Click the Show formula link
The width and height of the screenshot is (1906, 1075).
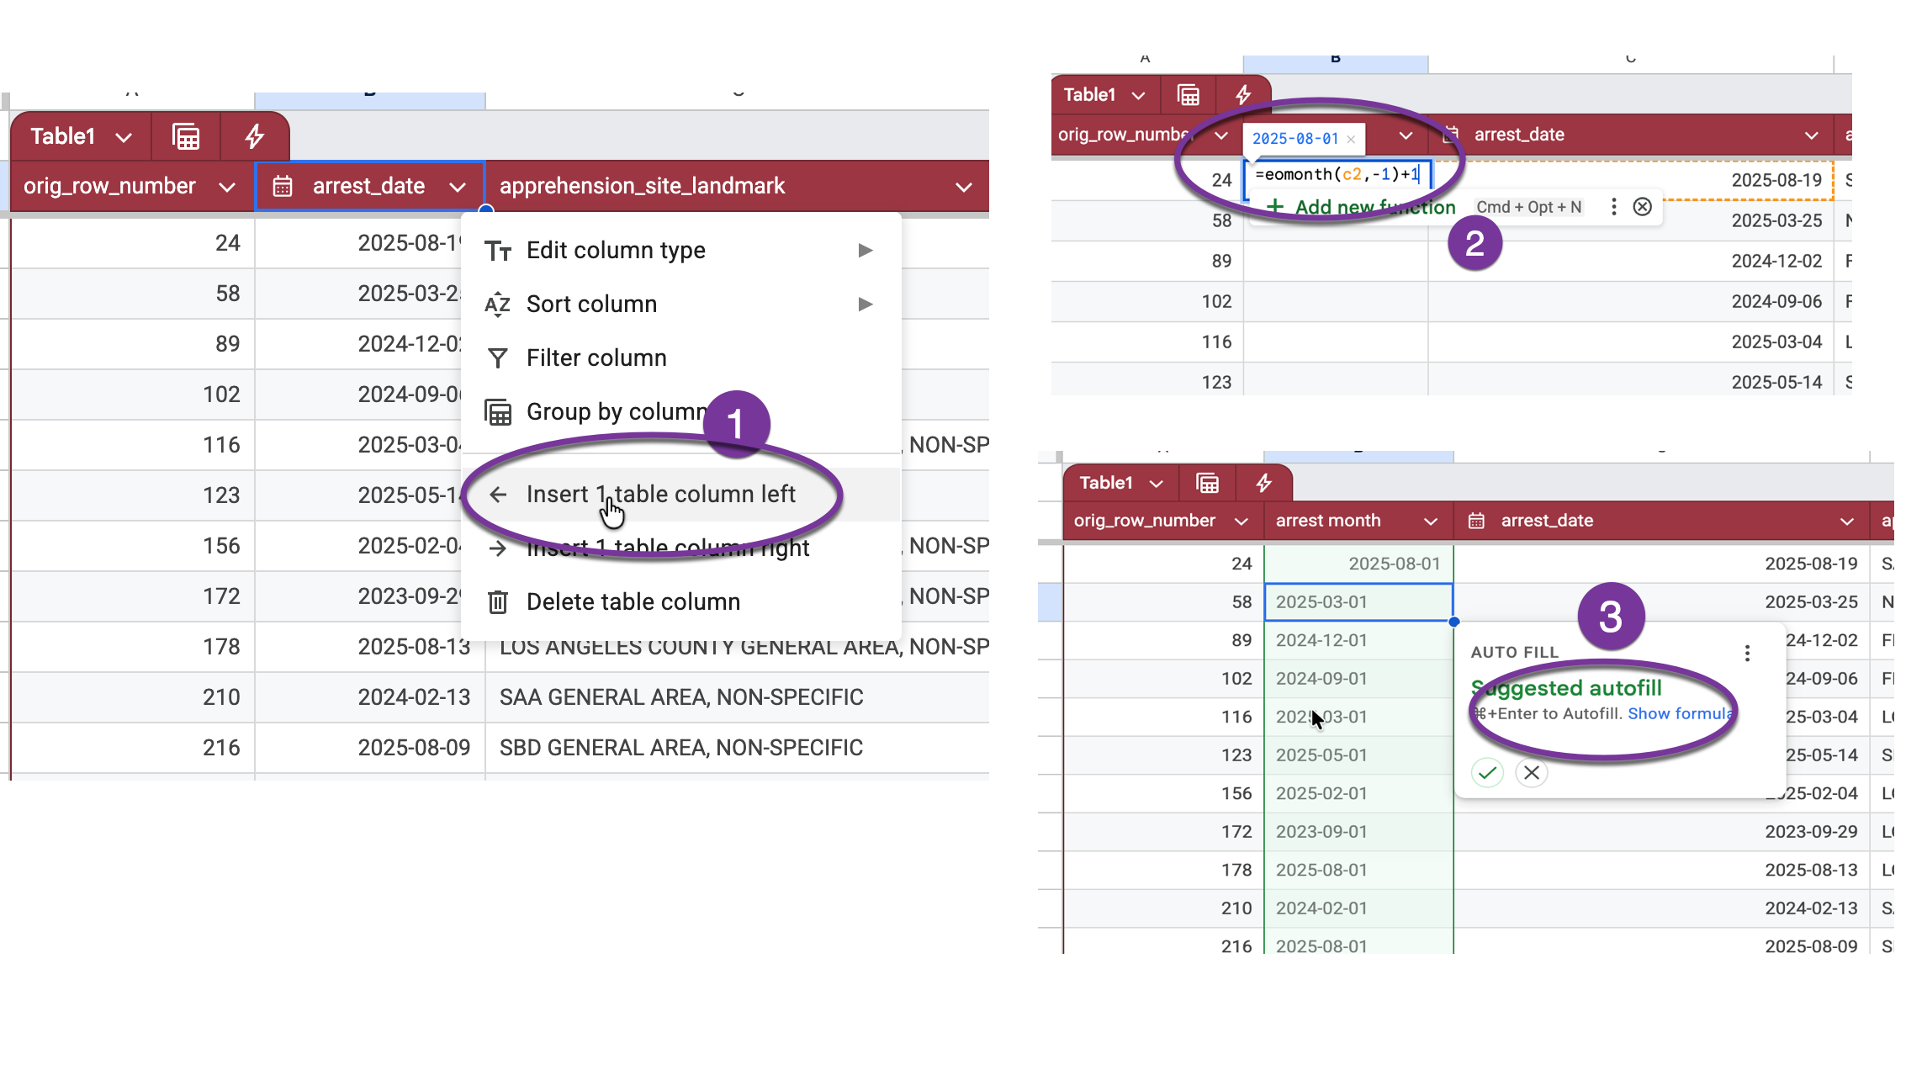pos(1679,714)
